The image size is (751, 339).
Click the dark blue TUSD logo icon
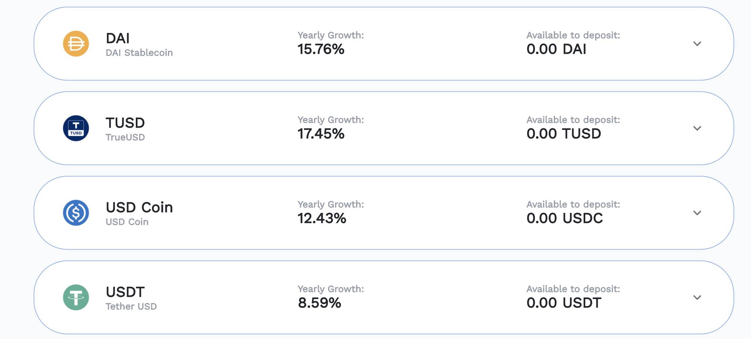coord(76,128)
